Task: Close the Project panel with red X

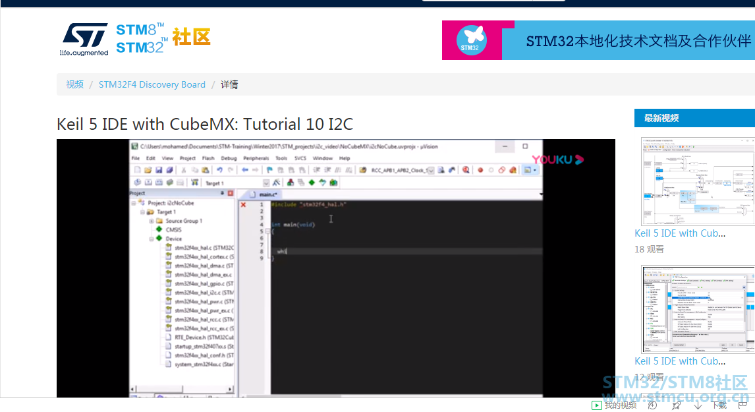Action: [x=231, y=193]
